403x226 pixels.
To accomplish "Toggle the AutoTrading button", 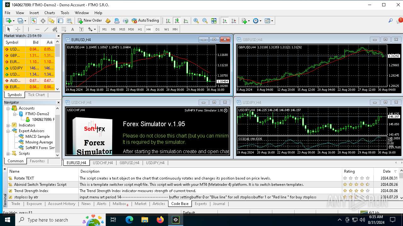I will 145,21.
